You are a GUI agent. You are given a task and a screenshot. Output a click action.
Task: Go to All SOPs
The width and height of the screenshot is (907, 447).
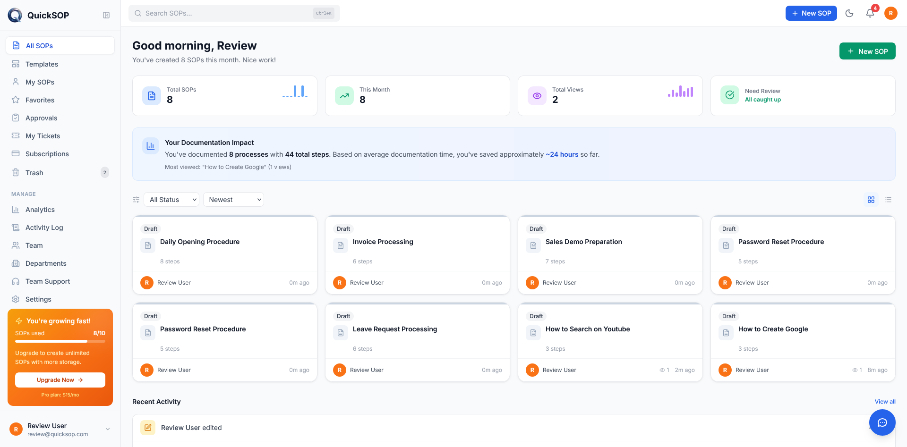(x=60, y=46)
